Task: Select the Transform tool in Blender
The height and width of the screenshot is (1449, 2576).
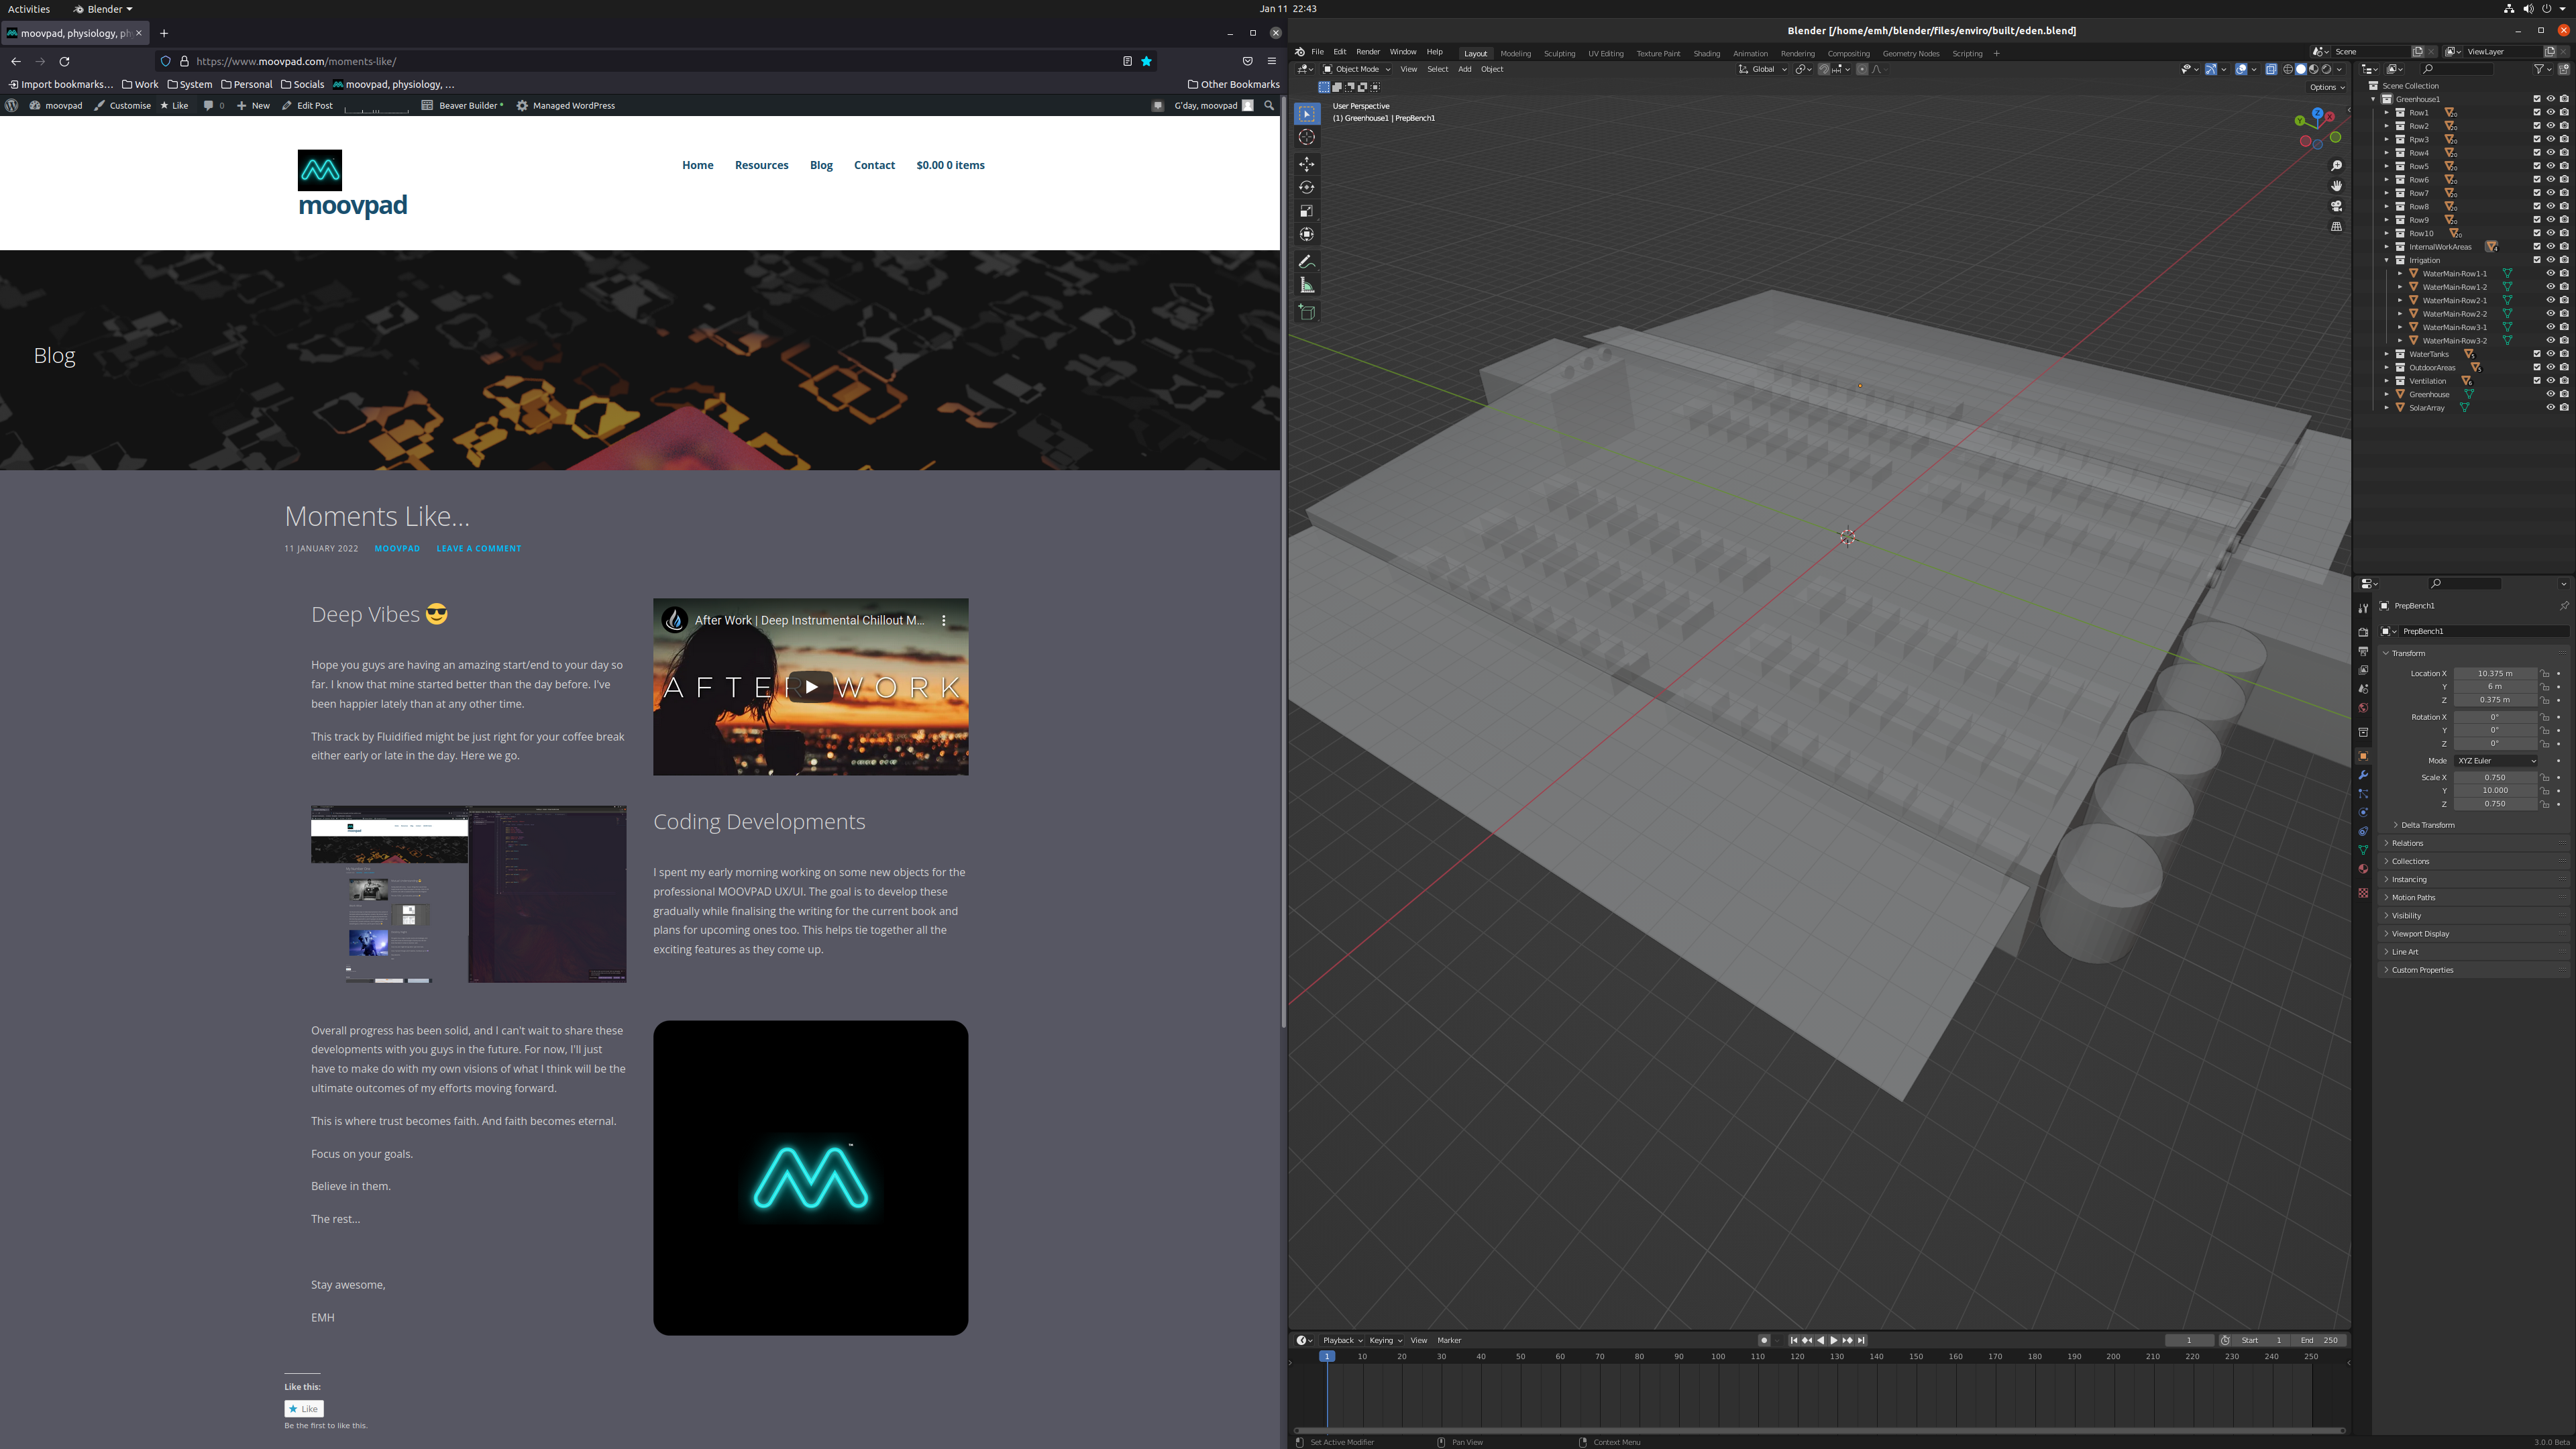Action: click(1307, 234)
